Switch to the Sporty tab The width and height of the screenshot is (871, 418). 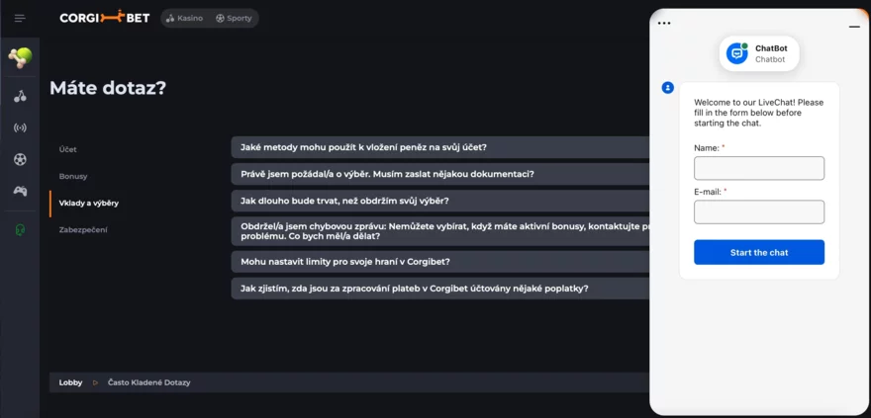click(234, 18)
